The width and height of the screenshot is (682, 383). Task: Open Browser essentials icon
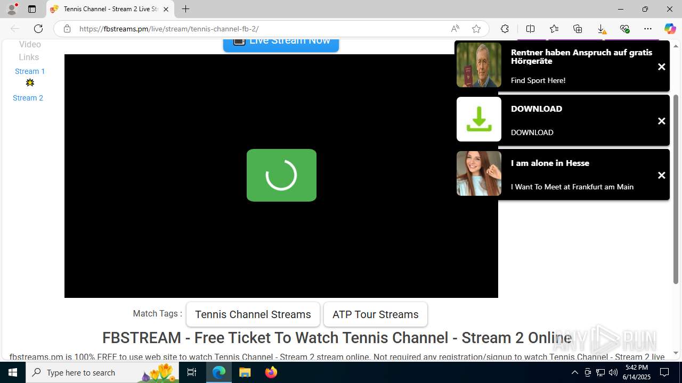click(x=624, y=29)
